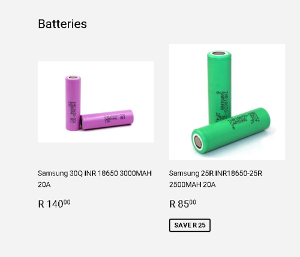Click the upright green battery
This screenshot has height=257, width=300.
click(x=219, y=86)
